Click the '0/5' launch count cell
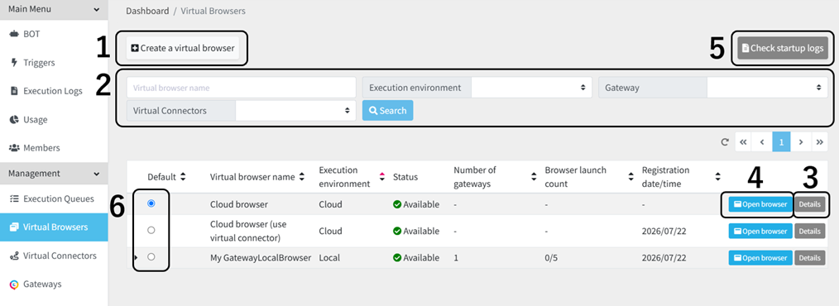839x306 pixels. 552,258
